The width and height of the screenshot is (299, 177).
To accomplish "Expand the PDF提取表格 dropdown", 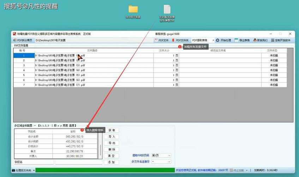I will pyautogui.click(x=213, y=40).
